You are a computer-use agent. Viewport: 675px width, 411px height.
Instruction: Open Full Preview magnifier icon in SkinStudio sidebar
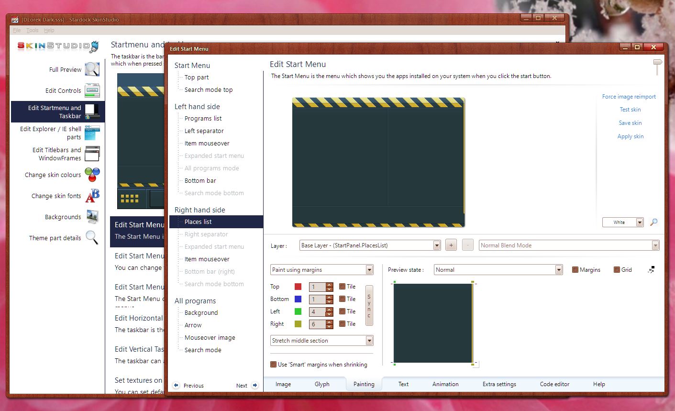coord(92,69)
